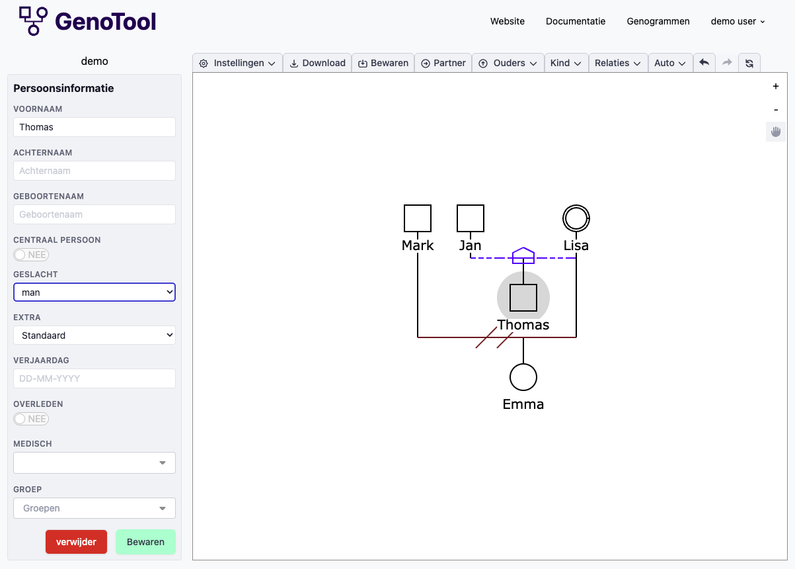This screenshot has width=795, height=569.
Task: Expand the Groepen selector
Action: click(x=95, y=508)
